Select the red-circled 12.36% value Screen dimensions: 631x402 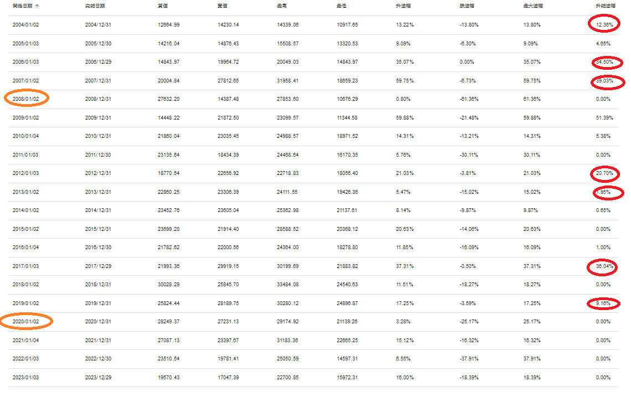tap(603, 25)
